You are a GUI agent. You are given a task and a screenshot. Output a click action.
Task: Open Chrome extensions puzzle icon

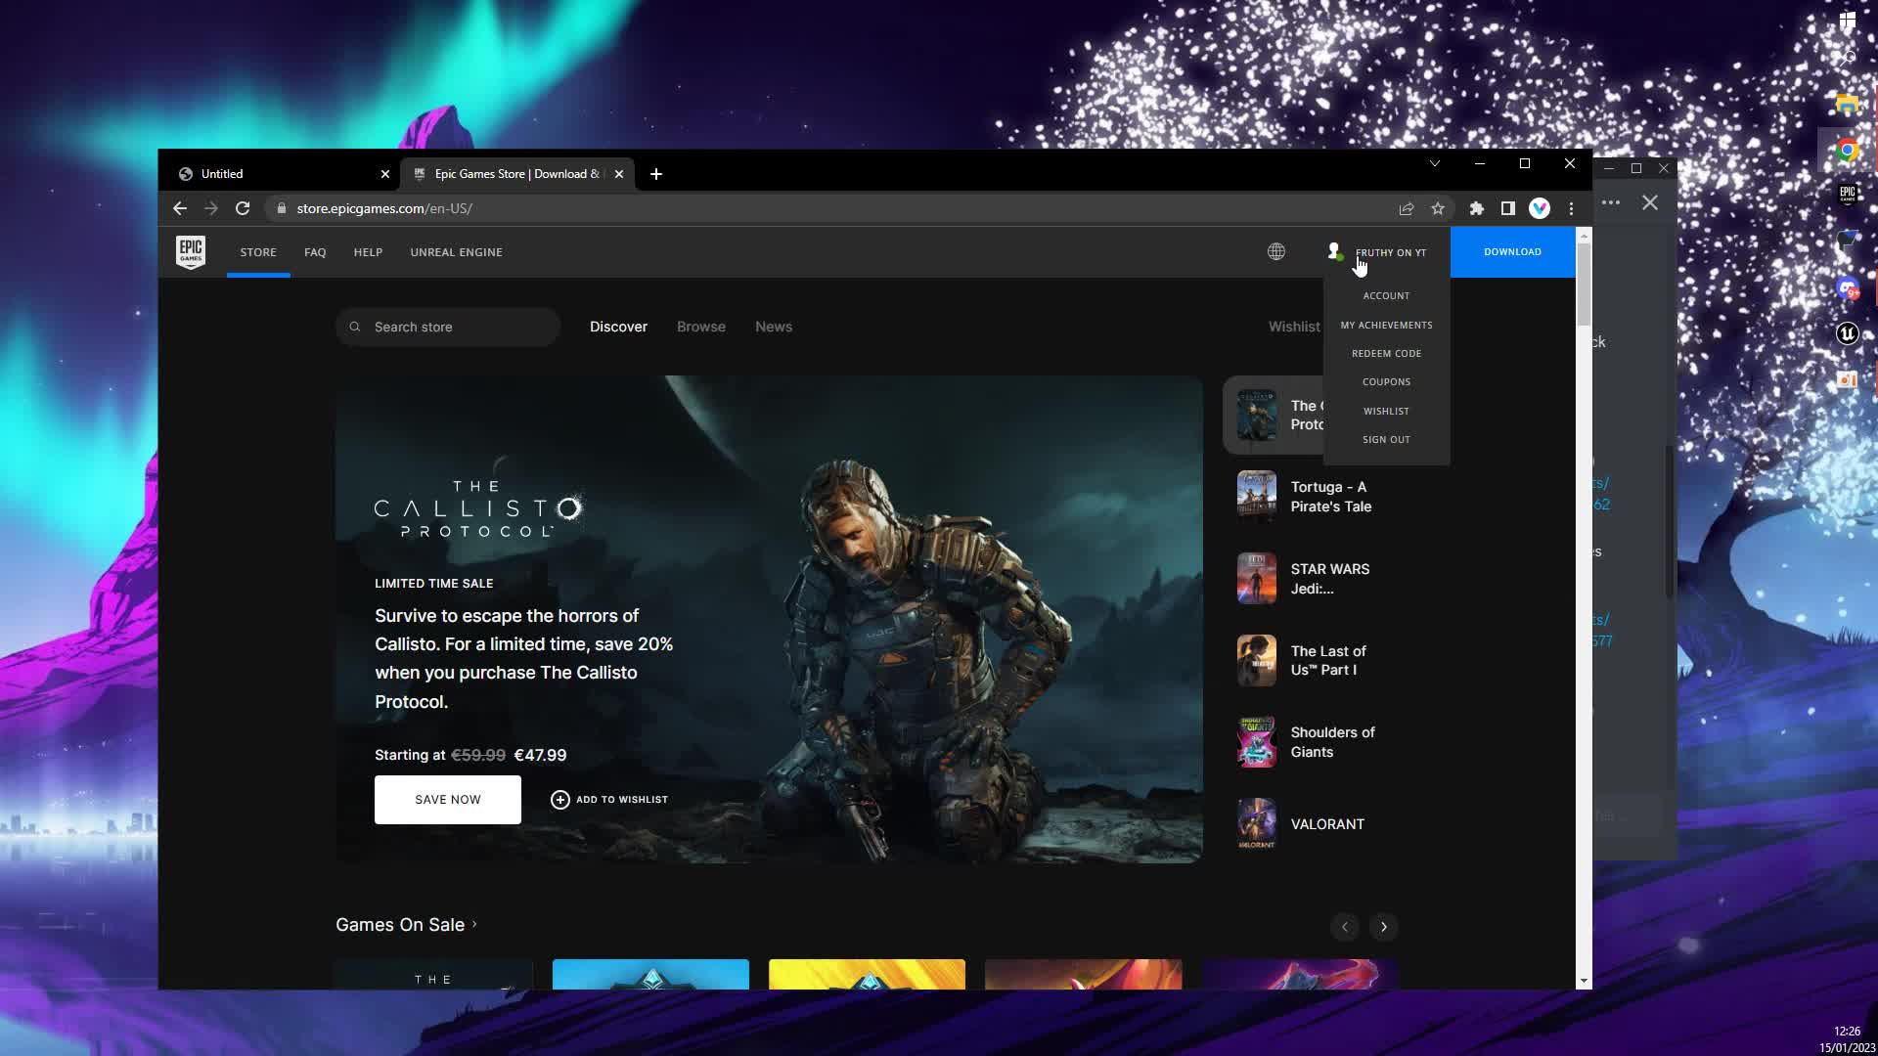(x=1477, y=208)
